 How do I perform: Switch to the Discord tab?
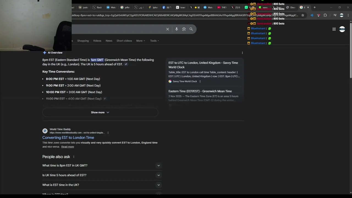click(291, 7)
